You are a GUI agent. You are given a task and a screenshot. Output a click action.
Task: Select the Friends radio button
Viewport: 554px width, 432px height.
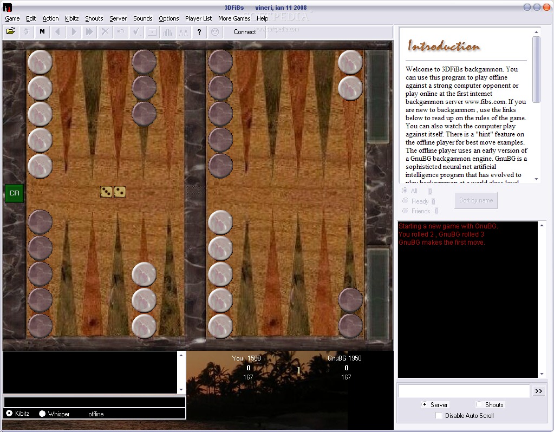(x=405, y=211)
